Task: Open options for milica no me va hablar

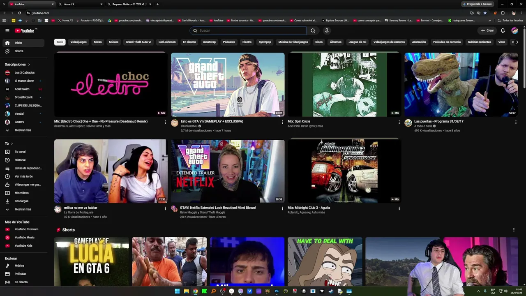Action: click(166, 208)
